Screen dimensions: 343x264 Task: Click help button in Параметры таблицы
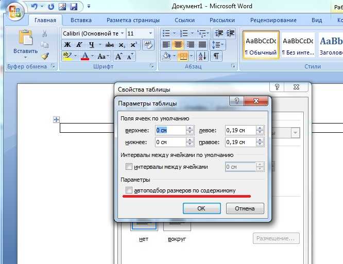(x=236, y=101)
